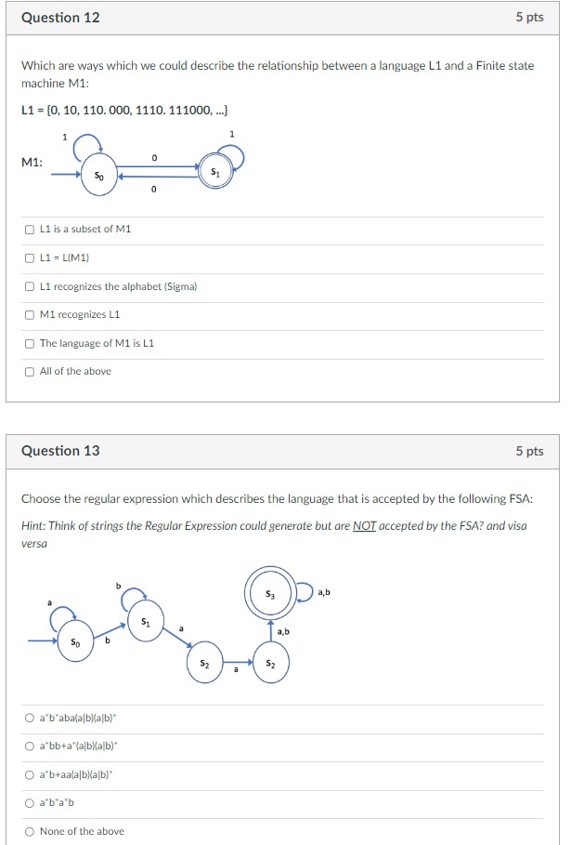Screen dimensions: 584x845
Task: Select the a*b*a*b answer choice
Action: click(x=28, y=801)
